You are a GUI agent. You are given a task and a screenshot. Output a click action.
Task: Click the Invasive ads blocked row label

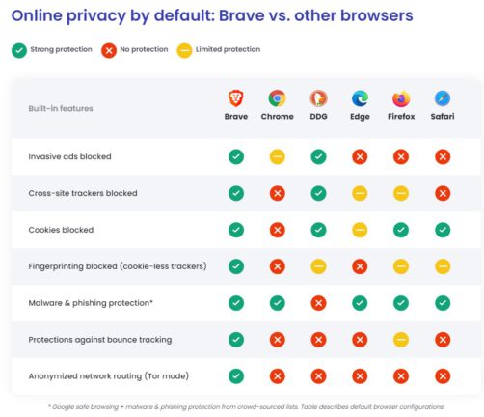(x=69, y=156)
